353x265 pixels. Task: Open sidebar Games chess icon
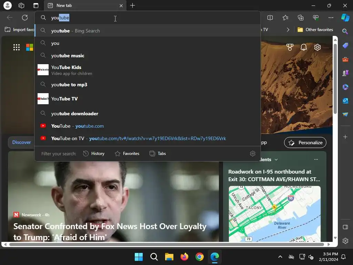point(345,73)
